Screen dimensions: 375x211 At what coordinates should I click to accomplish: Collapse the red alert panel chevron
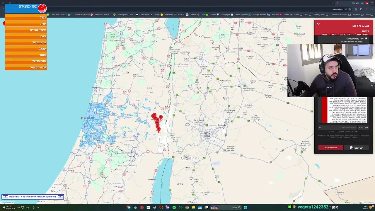click(318, 24)
